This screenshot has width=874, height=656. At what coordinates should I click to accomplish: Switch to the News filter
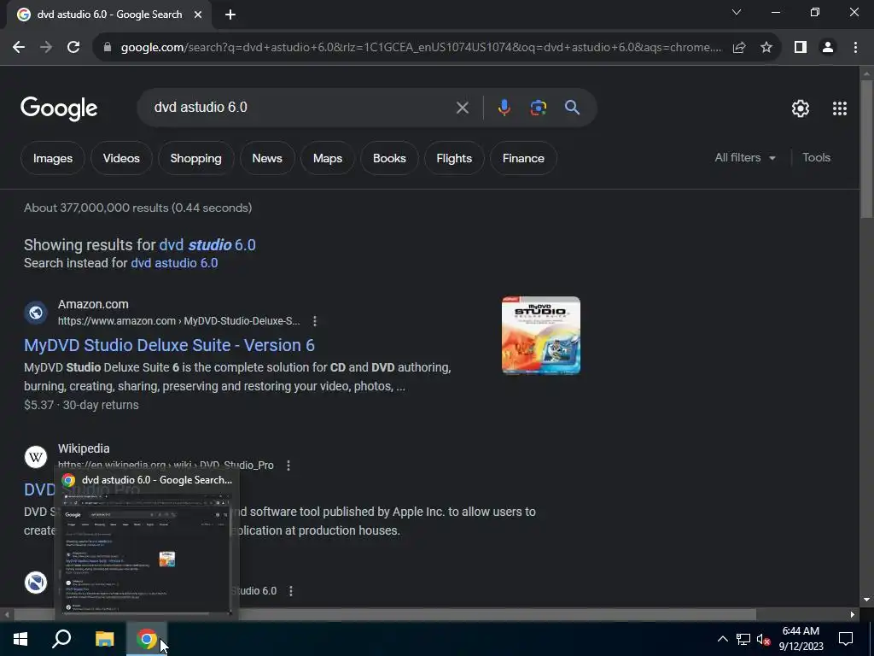[267, 158]
